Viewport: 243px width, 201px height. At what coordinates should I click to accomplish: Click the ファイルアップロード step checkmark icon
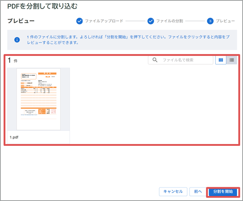coord(79,21)
